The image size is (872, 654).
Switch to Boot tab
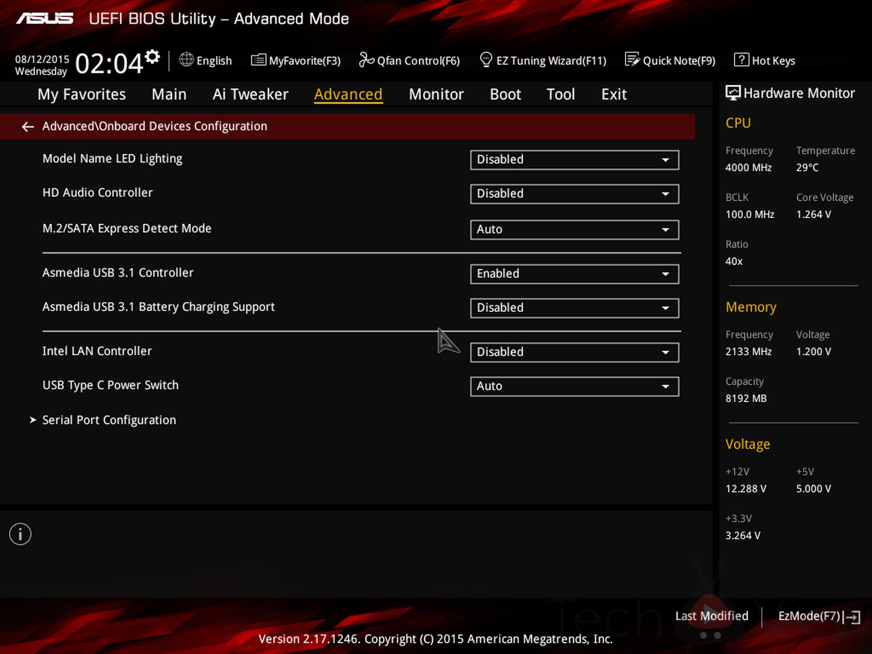click(x=505, y=94)
